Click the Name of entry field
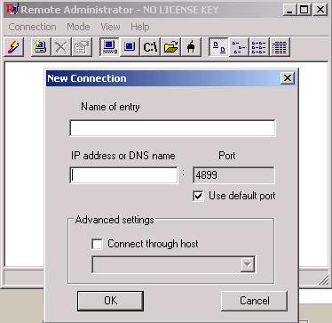Screen dimensions: 332x323 [x=172, y=128]
